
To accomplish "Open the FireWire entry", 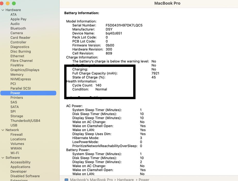I will [x=17, y=65].
